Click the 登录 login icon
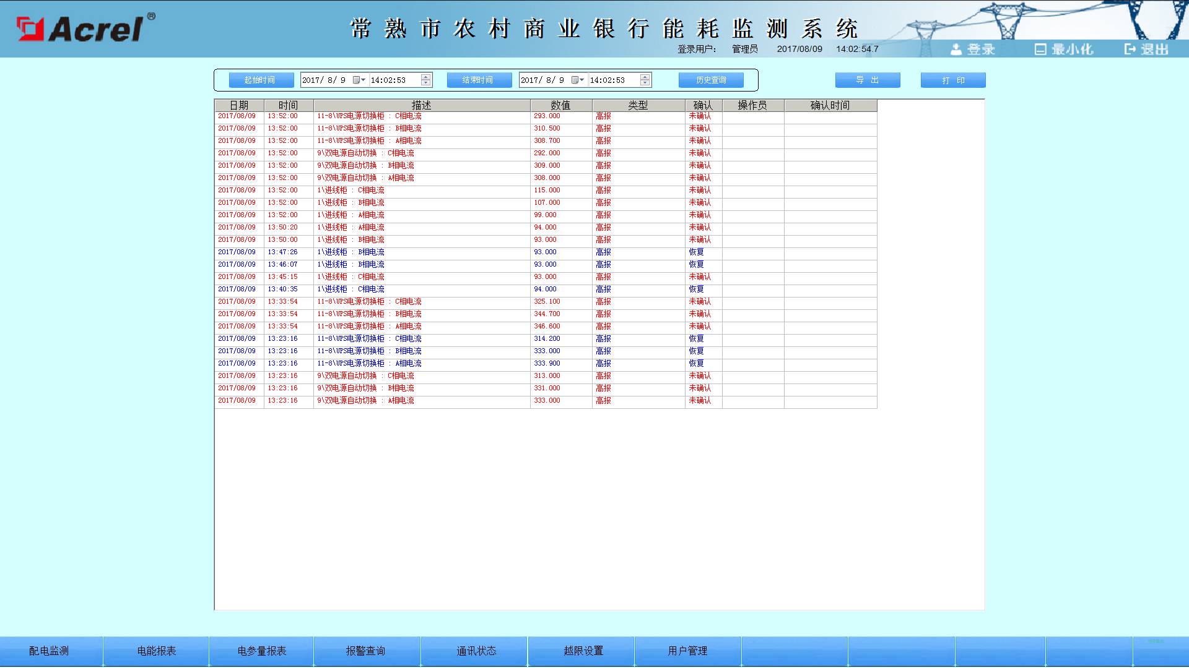 [957, 49]
